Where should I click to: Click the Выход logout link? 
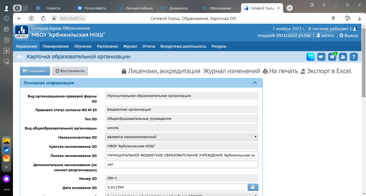[349, 36]
